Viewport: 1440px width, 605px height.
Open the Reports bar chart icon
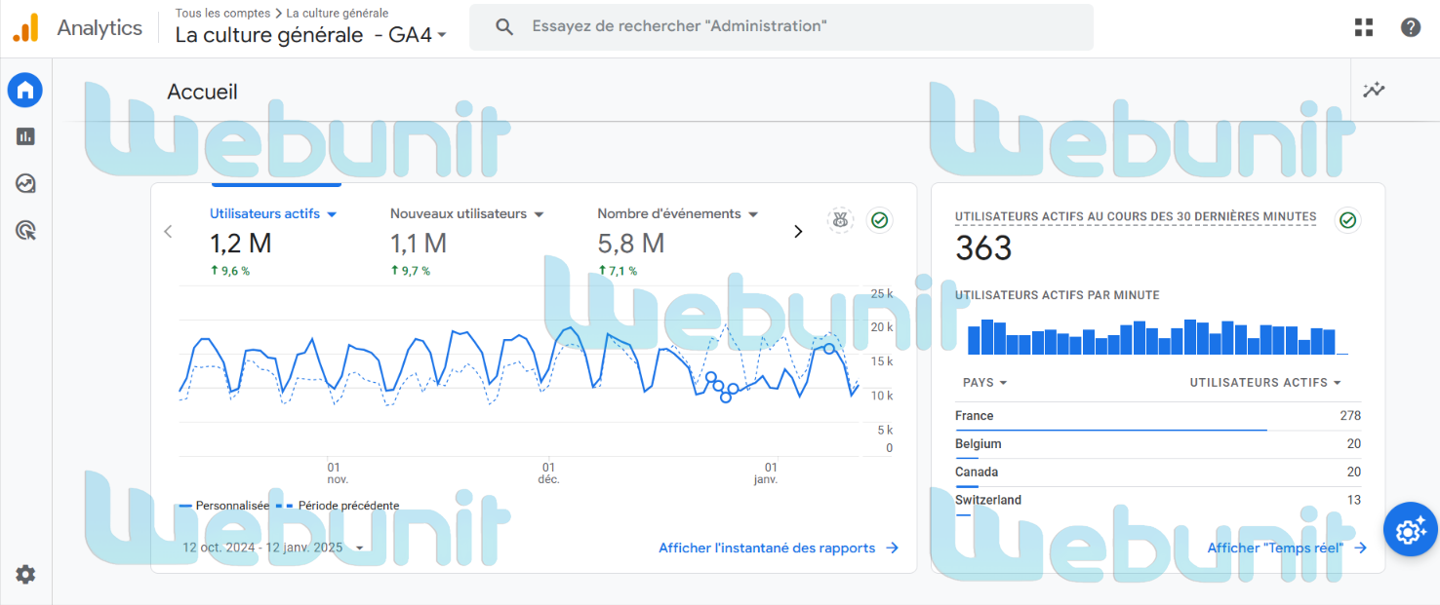coord(25,136)
